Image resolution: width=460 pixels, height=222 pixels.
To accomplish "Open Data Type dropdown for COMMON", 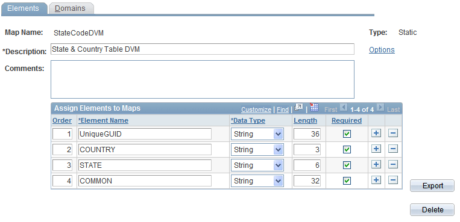I will pos(257,181).
